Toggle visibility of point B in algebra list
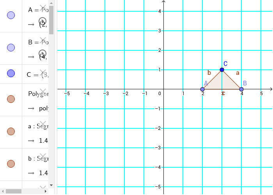This screenshot has height=195, width=273. [x=11, y=48]
